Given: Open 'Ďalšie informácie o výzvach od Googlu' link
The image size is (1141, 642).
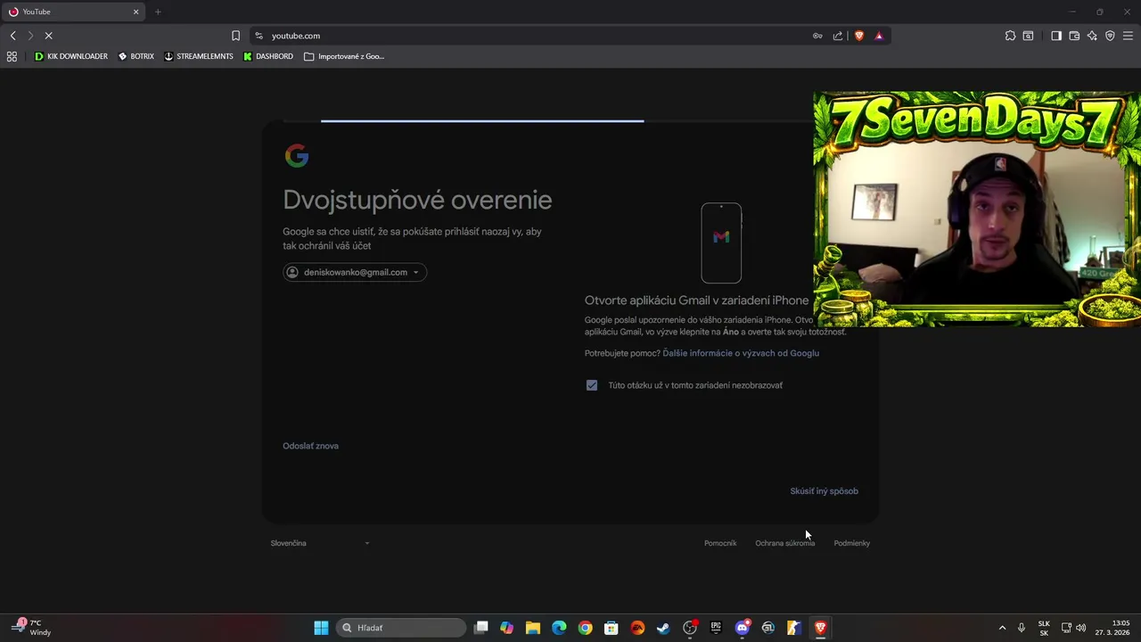Looking at the screenshot, I should (x=741, y=353).
